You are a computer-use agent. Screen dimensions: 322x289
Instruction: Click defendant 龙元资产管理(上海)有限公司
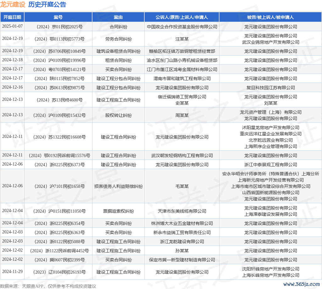click(271, 112)
